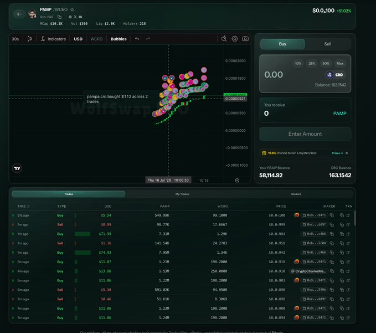Choose the 10% amount preset
This screenshot has height=333, width=376.
[298, 64]
